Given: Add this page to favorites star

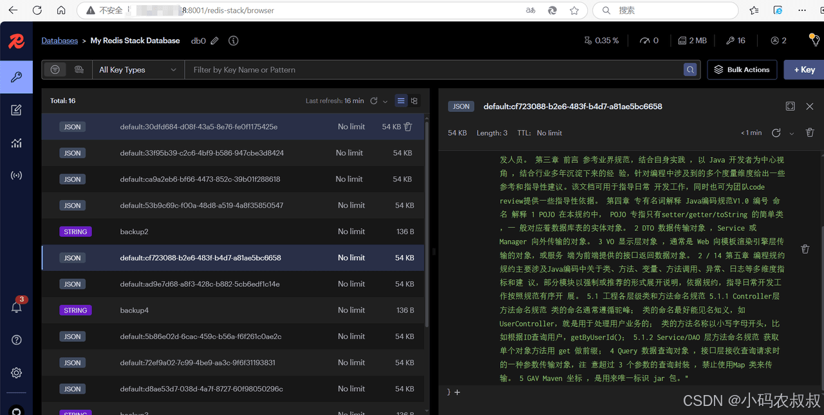Looking at the screenshot, I should tap(574, 10).
